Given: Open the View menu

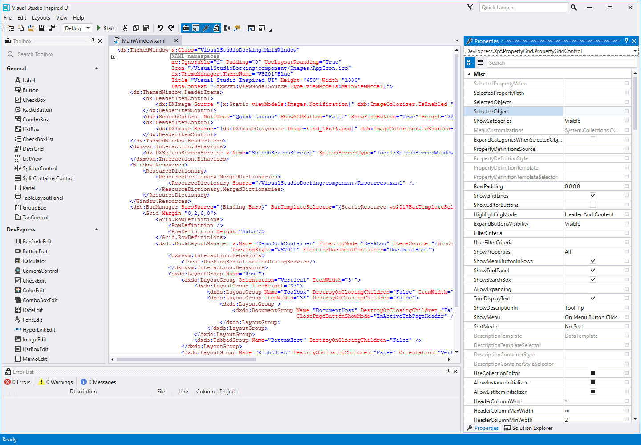Looking at the screenshot, I should click(62, 18).
